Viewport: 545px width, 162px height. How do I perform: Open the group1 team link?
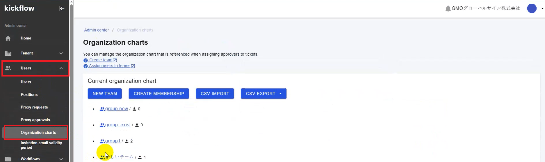point(113,141)
